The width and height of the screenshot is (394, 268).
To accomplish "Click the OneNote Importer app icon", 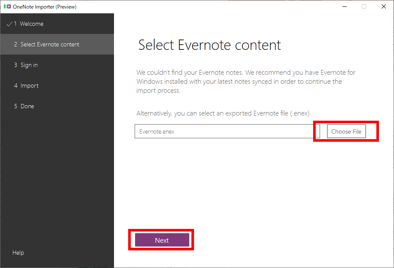I will (x=7, y=6).
